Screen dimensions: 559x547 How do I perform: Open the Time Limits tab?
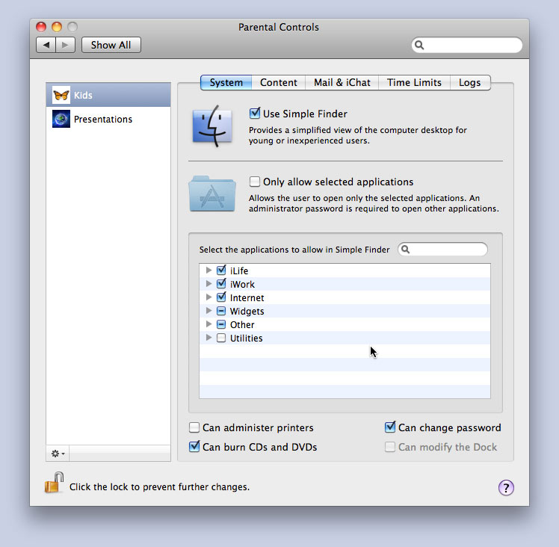click(x=414, y=83)
